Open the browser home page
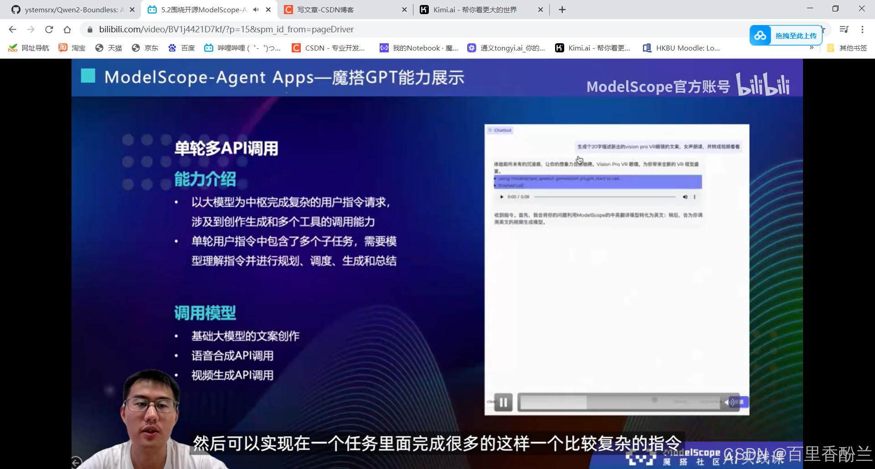 (67, 30)
